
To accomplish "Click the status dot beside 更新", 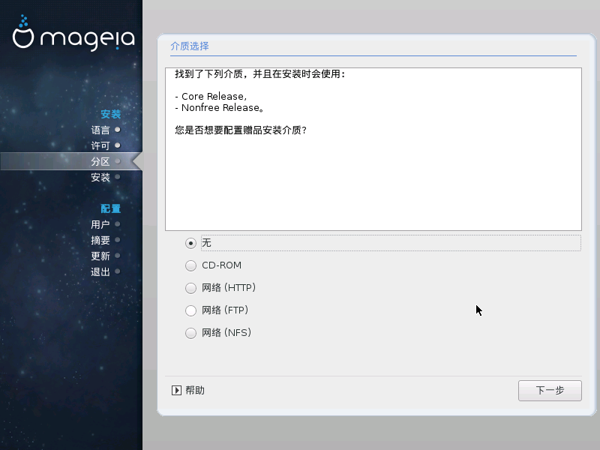I will [x=118, y=256].
